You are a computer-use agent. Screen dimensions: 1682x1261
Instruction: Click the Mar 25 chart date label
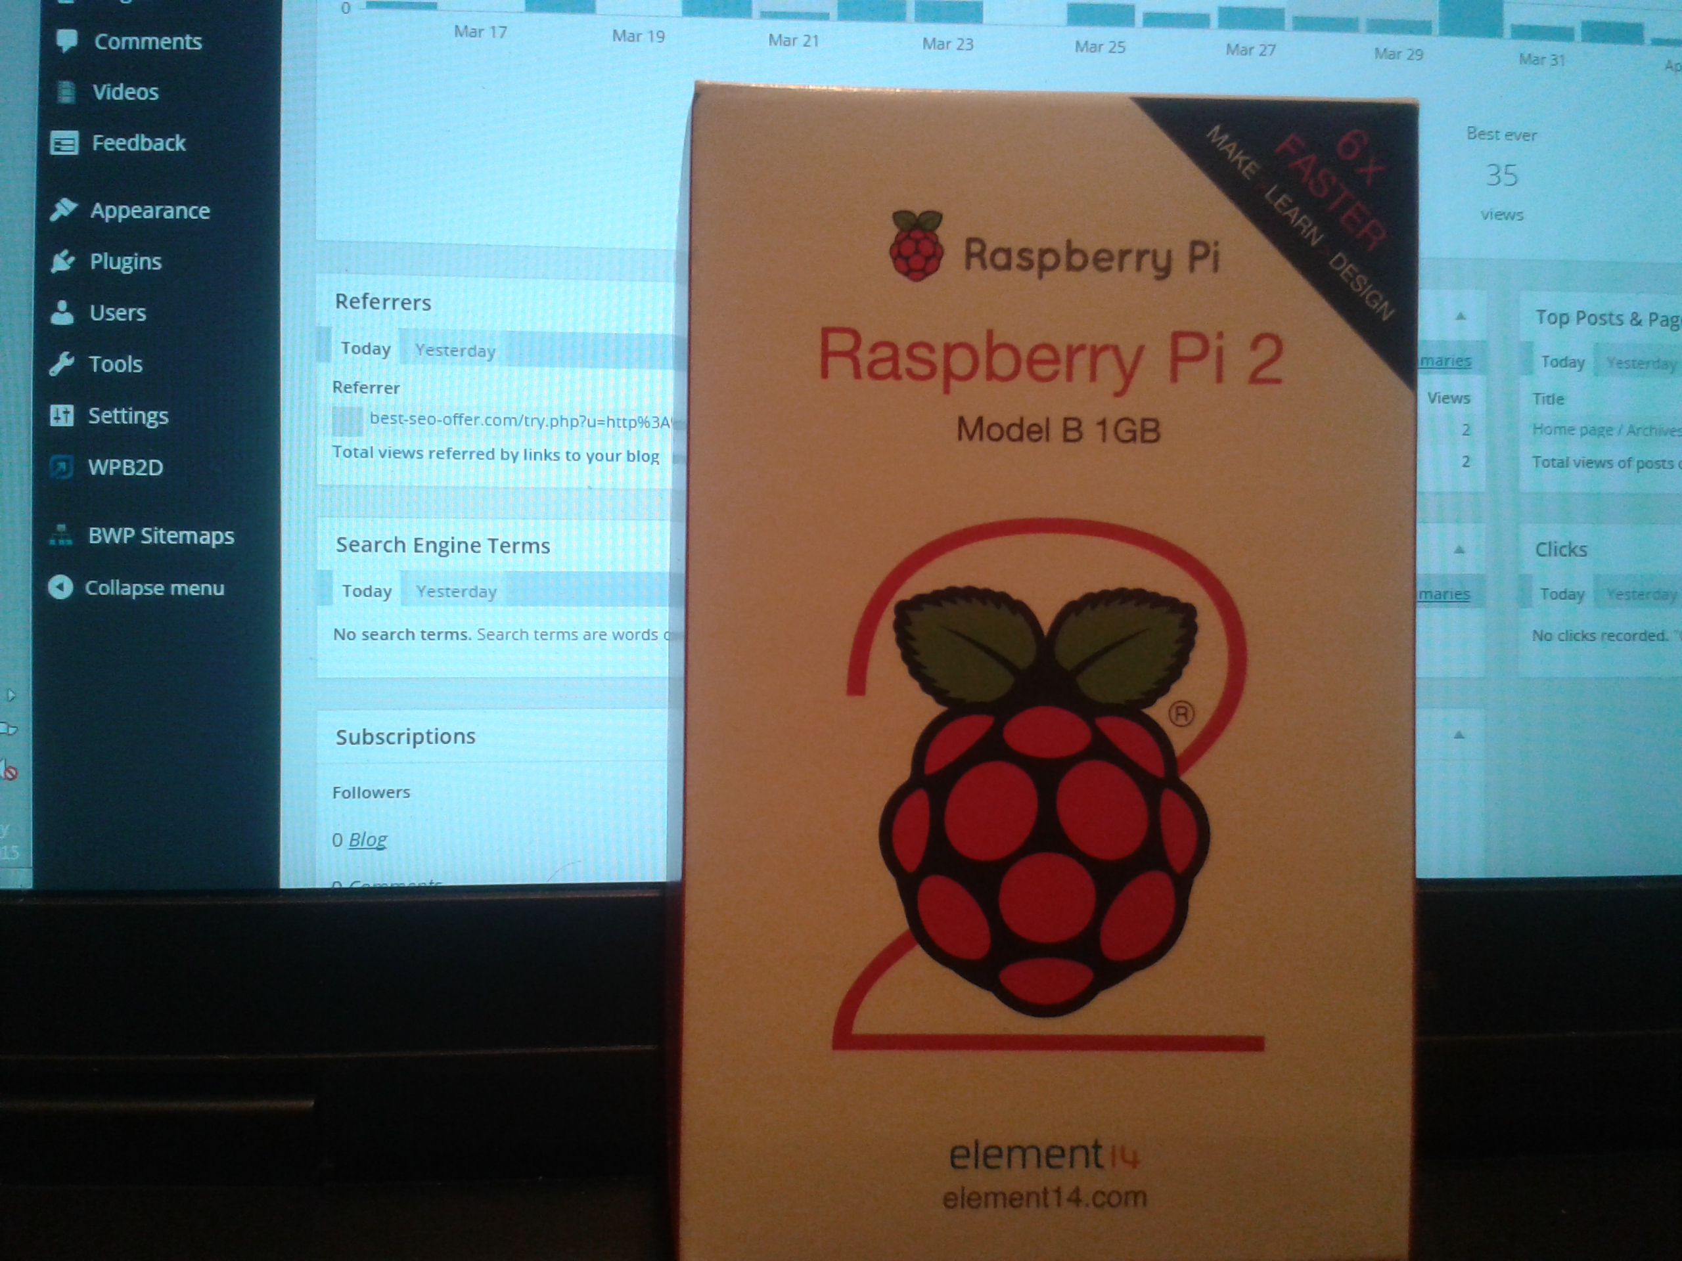point(1099,47)
